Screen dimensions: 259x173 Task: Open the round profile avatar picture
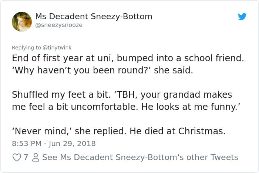pyautogui.click(x=22, y=21)
